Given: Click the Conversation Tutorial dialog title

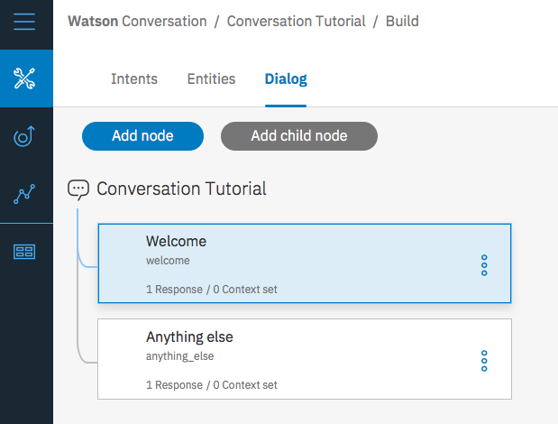Looking at the screenshot, I should point(181,189).
